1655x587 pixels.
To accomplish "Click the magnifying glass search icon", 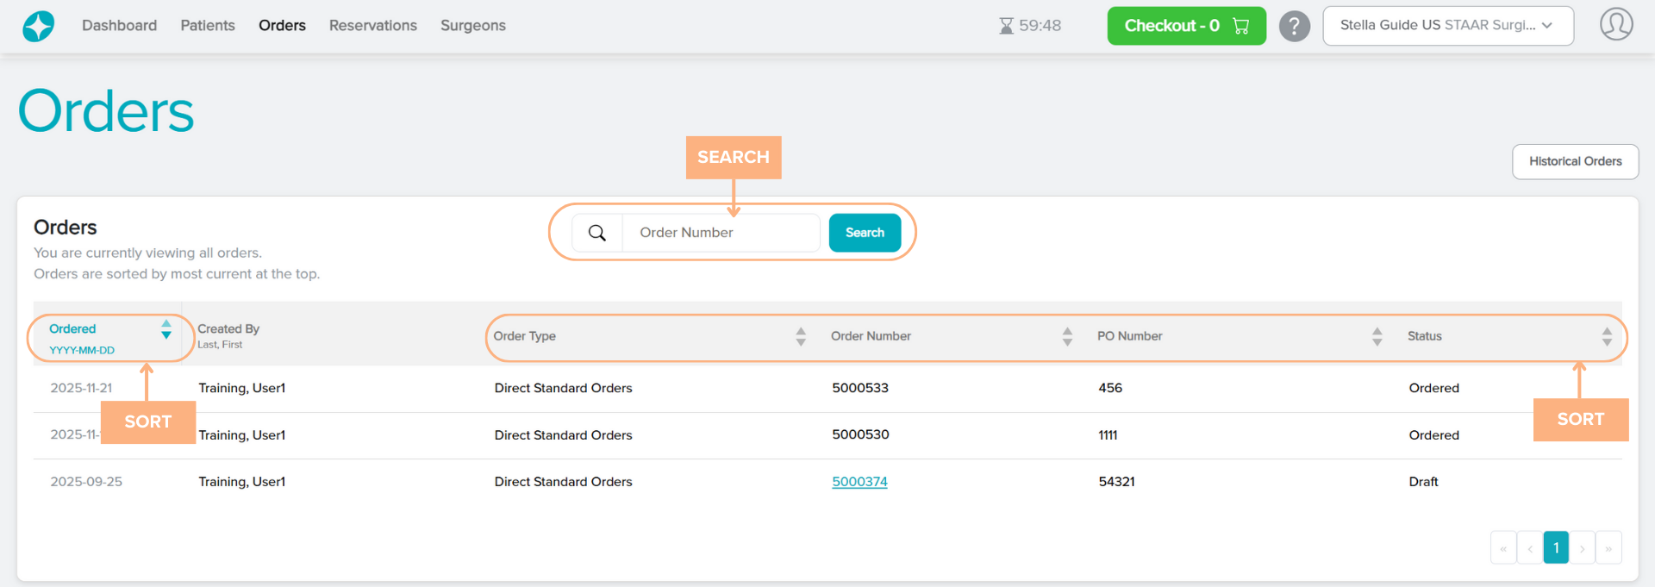I will click(x=596, y=233).
